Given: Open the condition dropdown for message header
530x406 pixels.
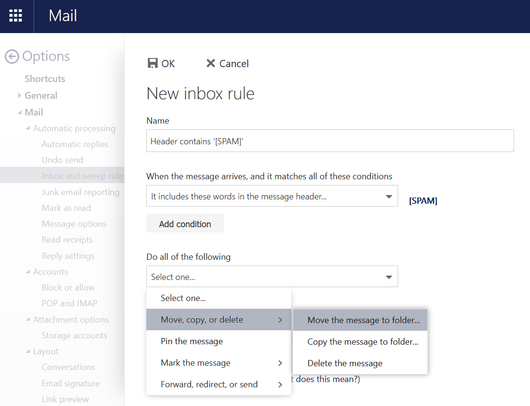Looking at the screenshot, I should pyautogui.click(x=389, y=197).
